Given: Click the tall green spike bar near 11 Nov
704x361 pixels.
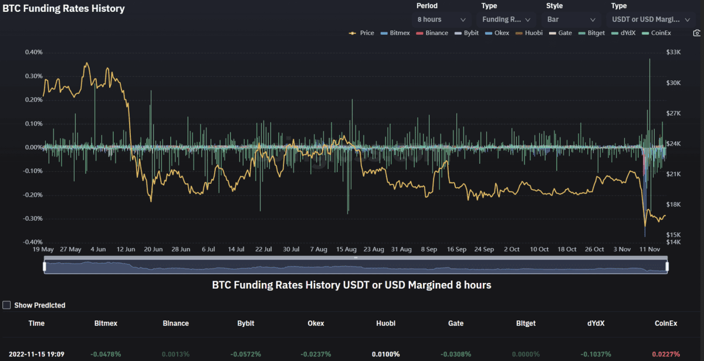Looking at the screenshot, I should (x=649, y=103).
